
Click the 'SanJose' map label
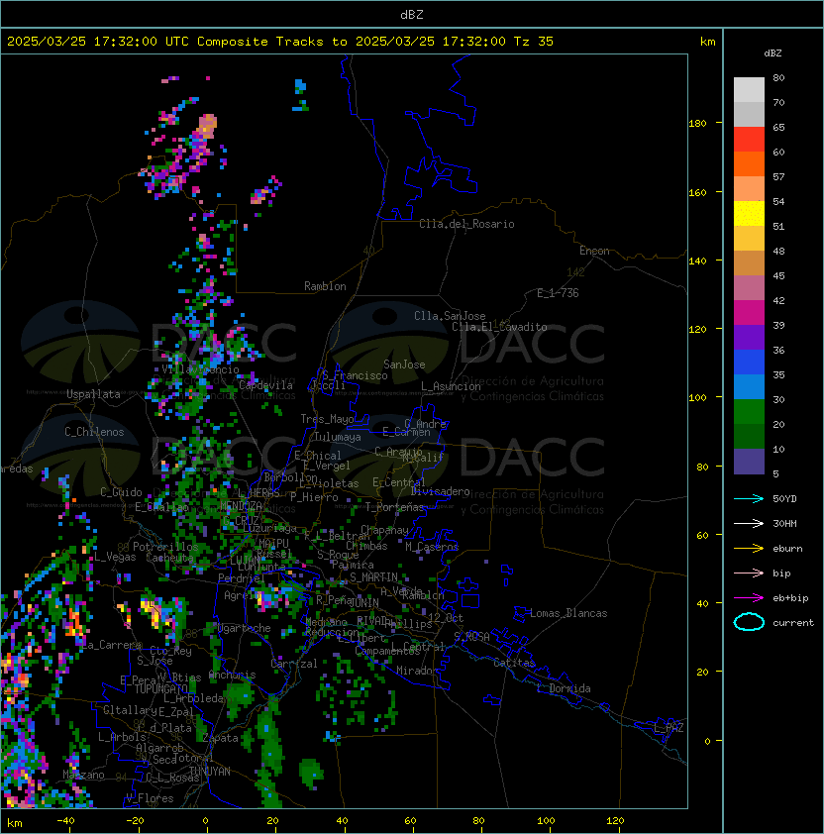pos(404,365)
